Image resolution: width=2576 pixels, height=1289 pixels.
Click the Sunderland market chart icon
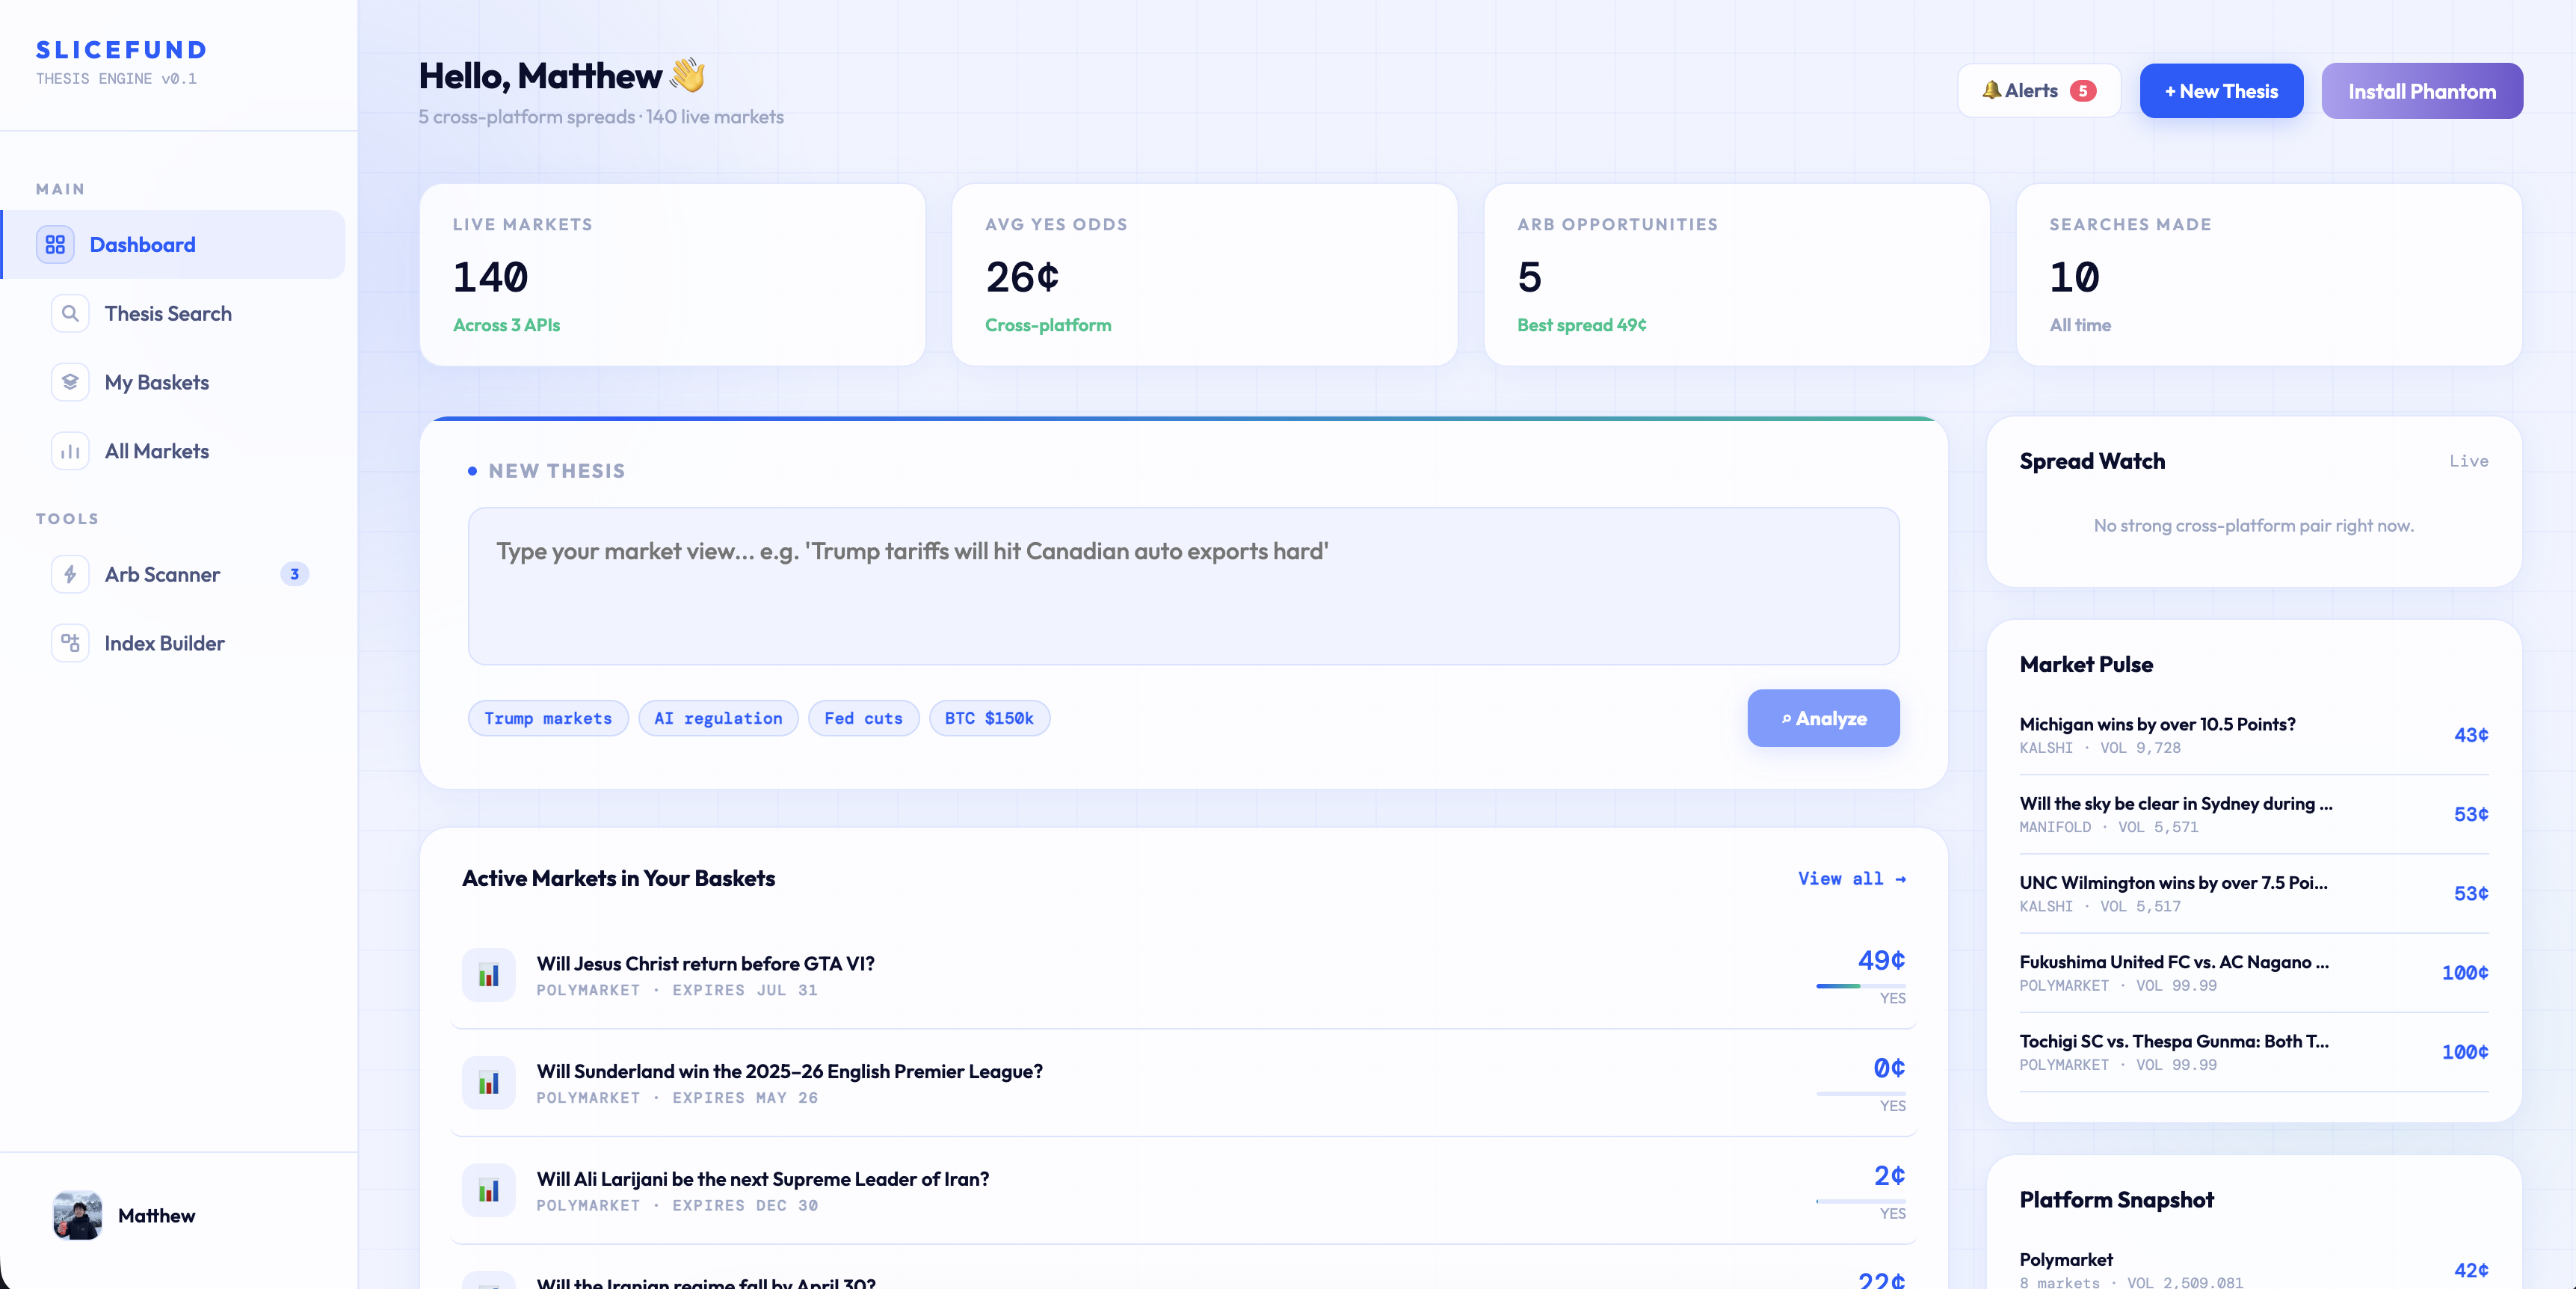click(488, 1083)
